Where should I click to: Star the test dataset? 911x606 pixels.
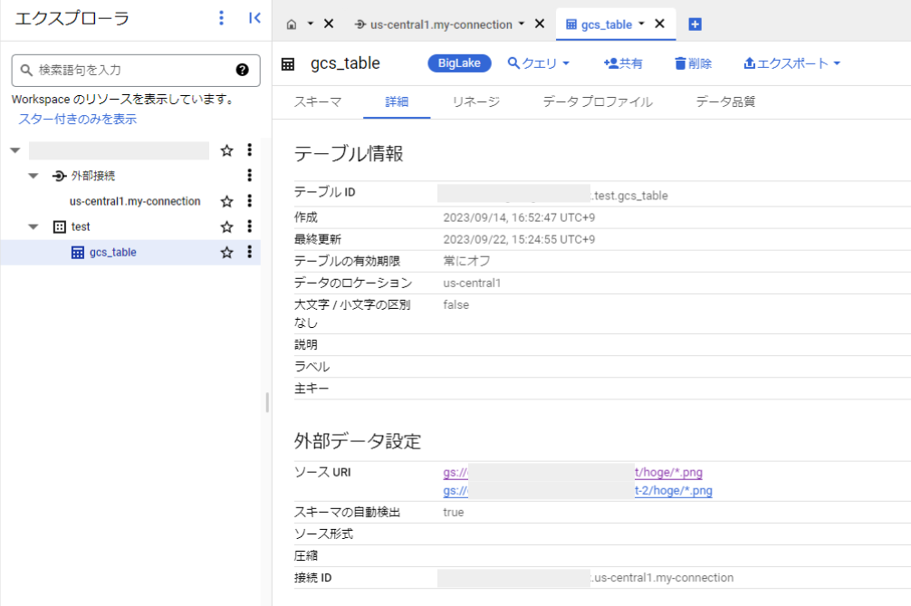(227, 226)
